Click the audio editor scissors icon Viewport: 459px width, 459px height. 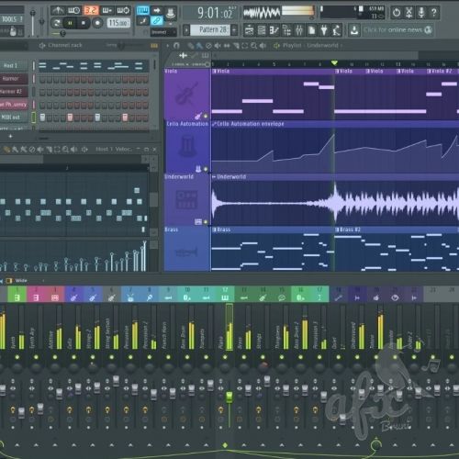pos(409,13)
